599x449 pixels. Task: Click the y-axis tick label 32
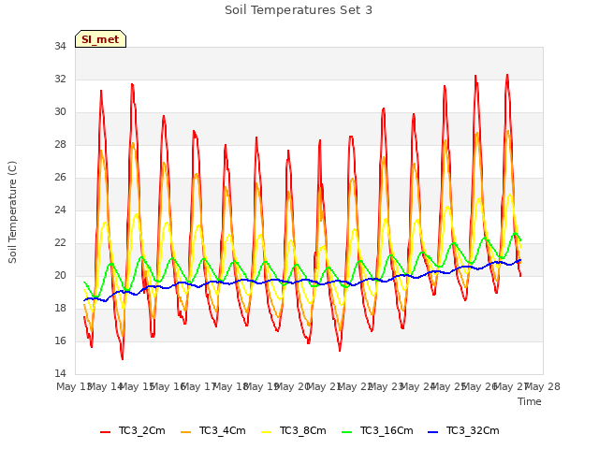60,79
